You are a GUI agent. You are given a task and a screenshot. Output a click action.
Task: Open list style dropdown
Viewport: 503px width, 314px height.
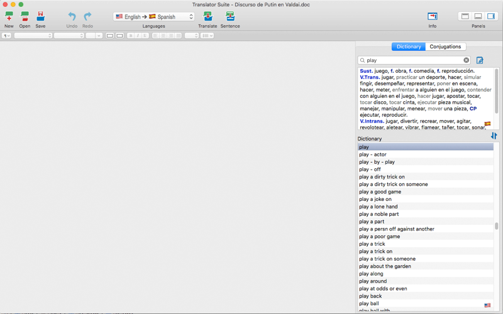(207, 36)
